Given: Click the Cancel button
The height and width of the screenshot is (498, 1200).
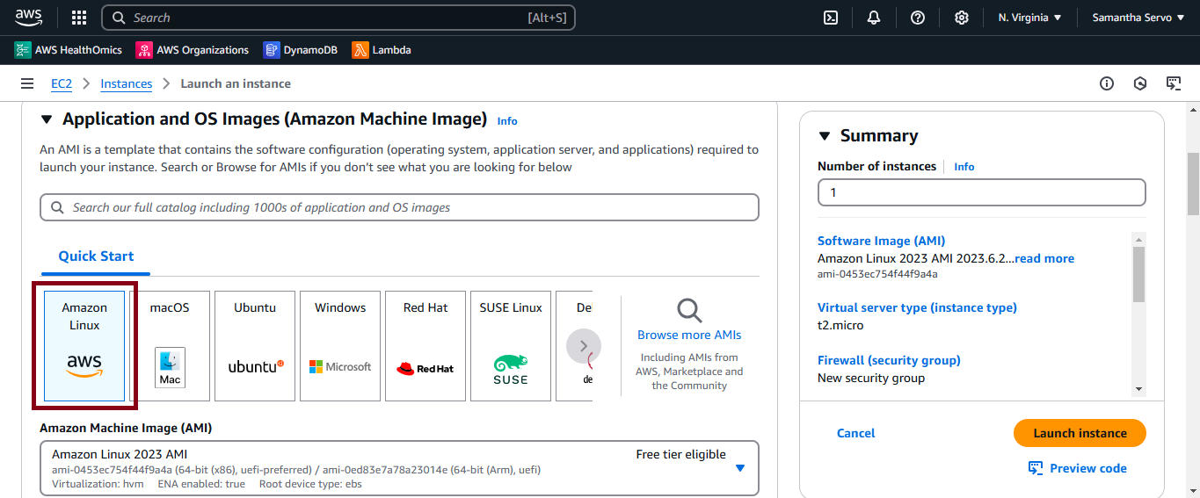Looking at the screenshot, I should [856, 433].
